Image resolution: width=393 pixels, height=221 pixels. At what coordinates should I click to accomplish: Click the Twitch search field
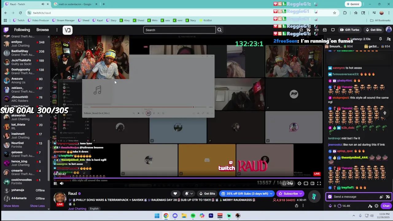click(180, 30)
